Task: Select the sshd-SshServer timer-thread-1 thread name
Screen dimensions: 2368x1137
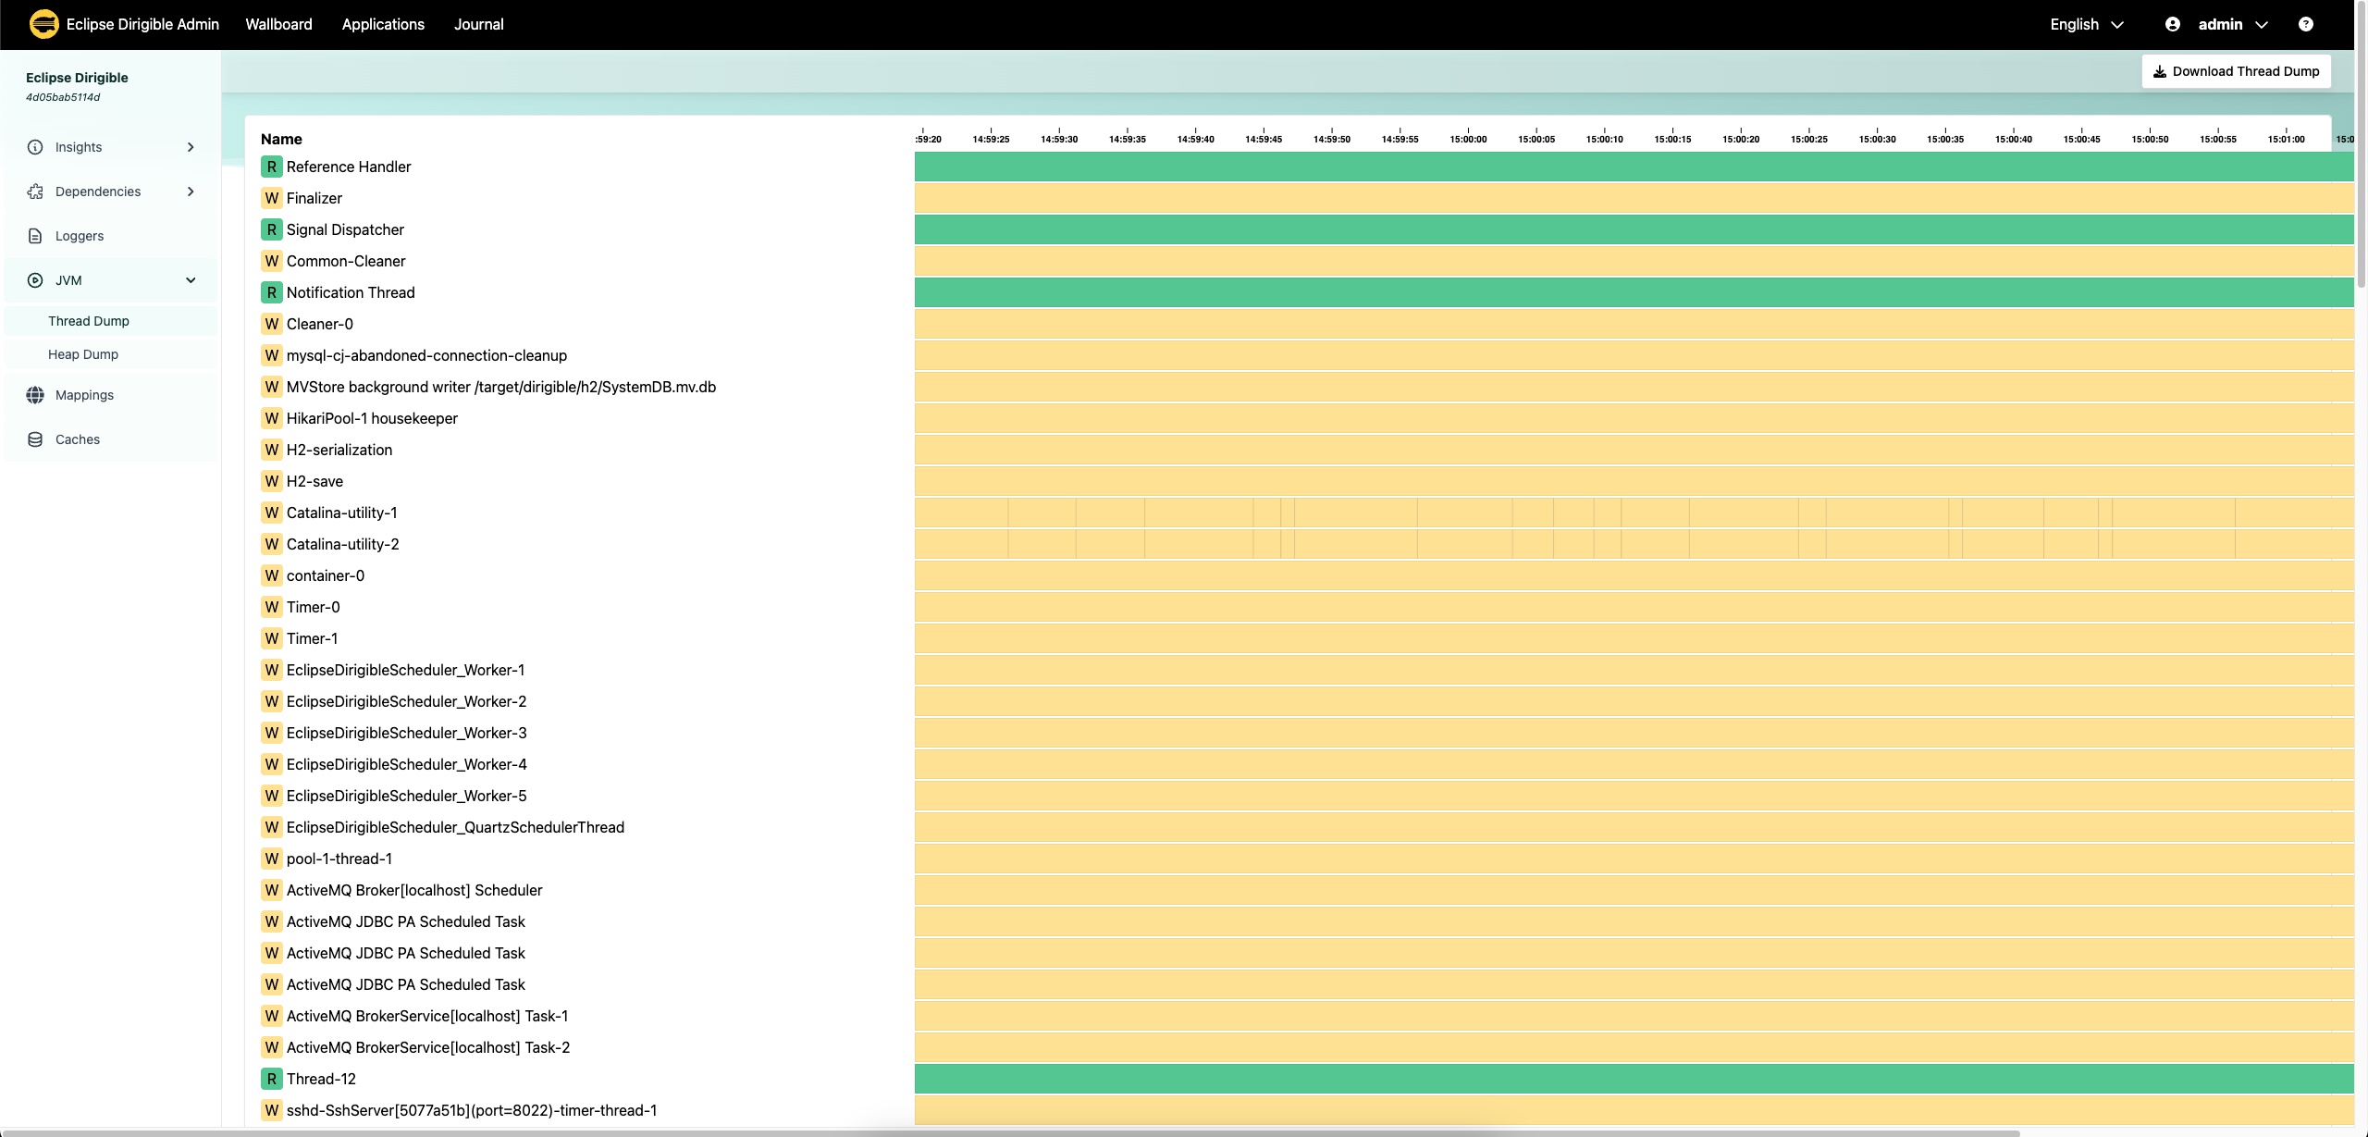Action: click(472, 1110)
